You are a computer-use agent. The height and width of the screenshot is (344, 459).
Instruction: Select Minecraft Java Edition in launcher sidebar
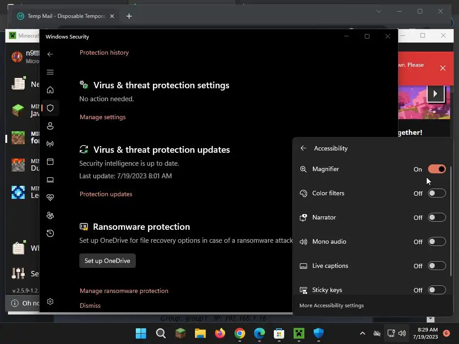click(x=25, y=110)
